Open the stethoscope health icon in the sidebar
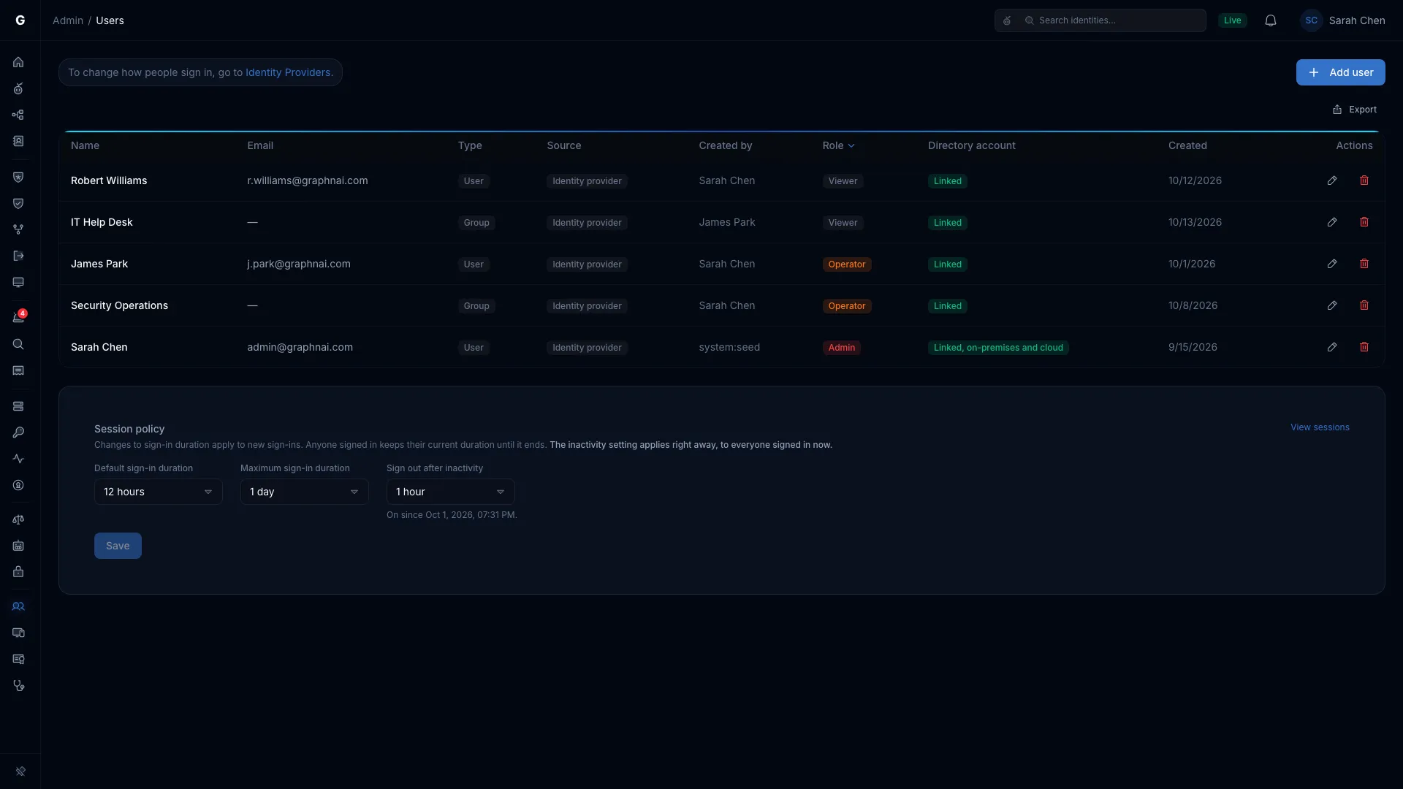The width and height of the screenshot is (1403, 789). (x=18, y=685)
